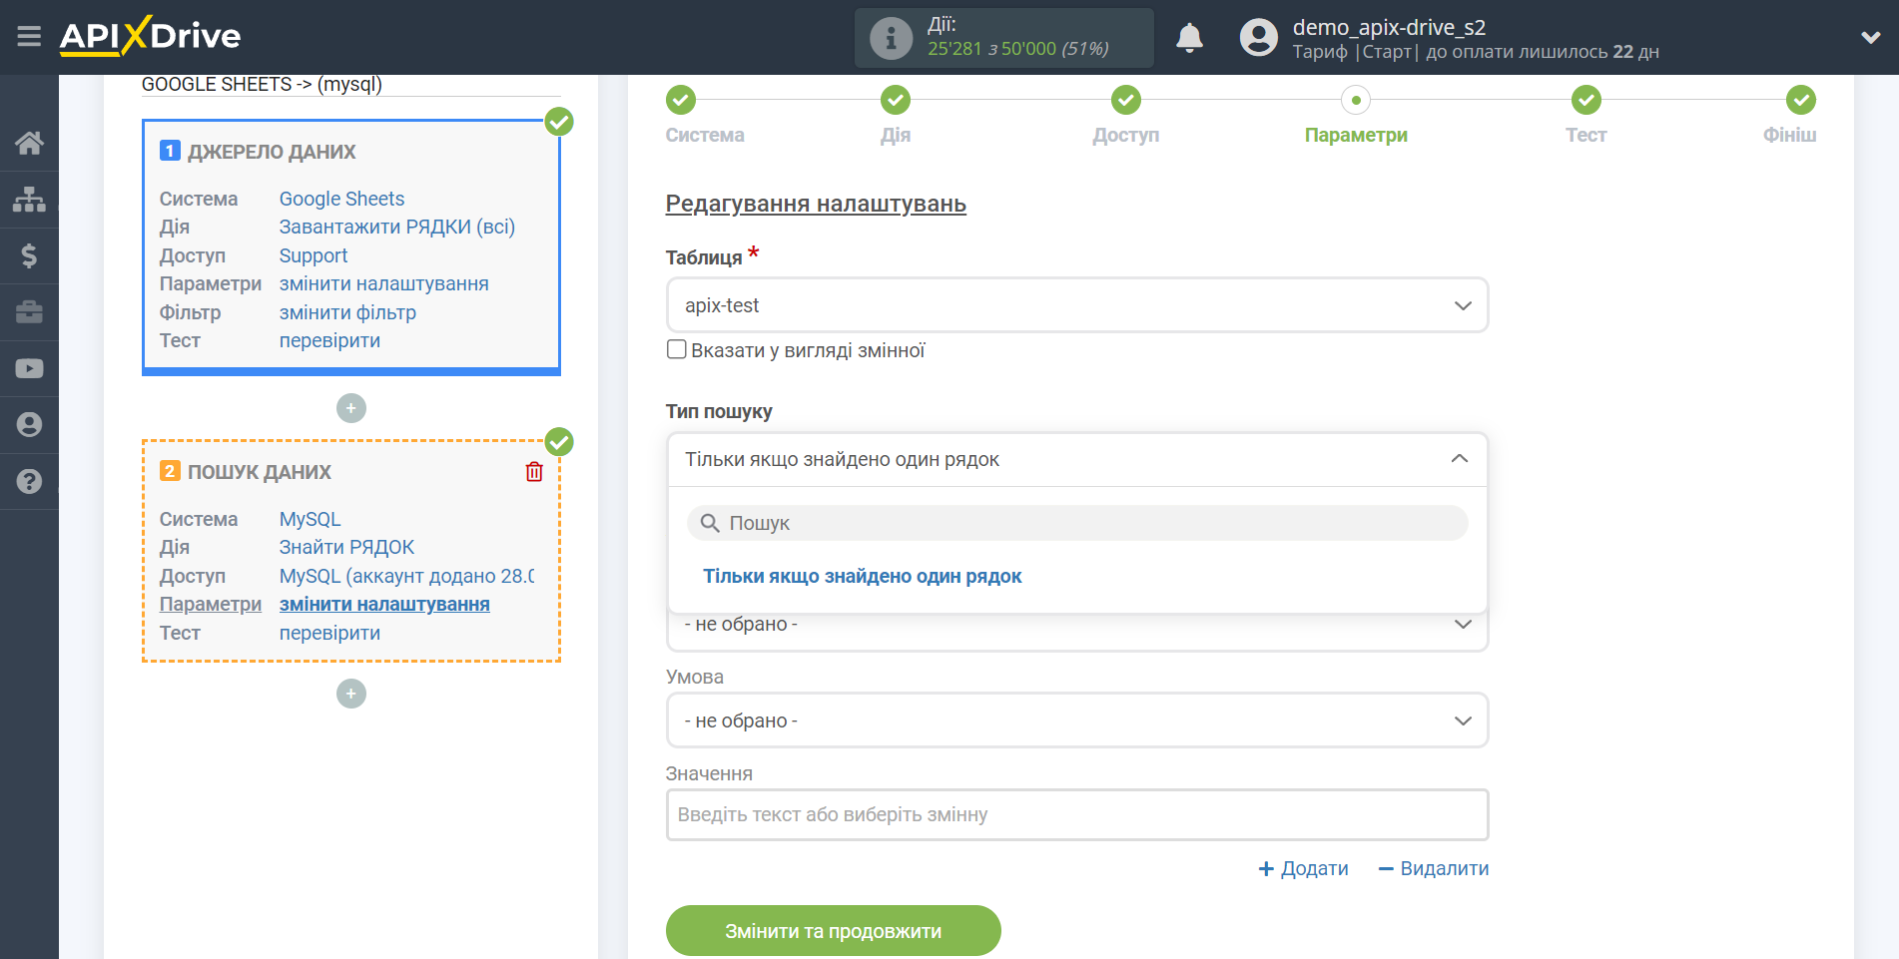Screen dimensions: 1899x959
Task: Click перевірити in data source block
Action: point(329,340)
